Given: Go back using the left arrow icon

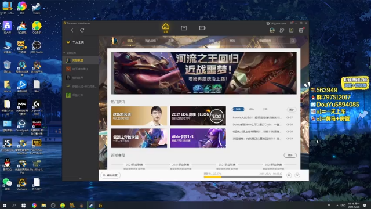Looking at the screenshot, I should [72, 30].
